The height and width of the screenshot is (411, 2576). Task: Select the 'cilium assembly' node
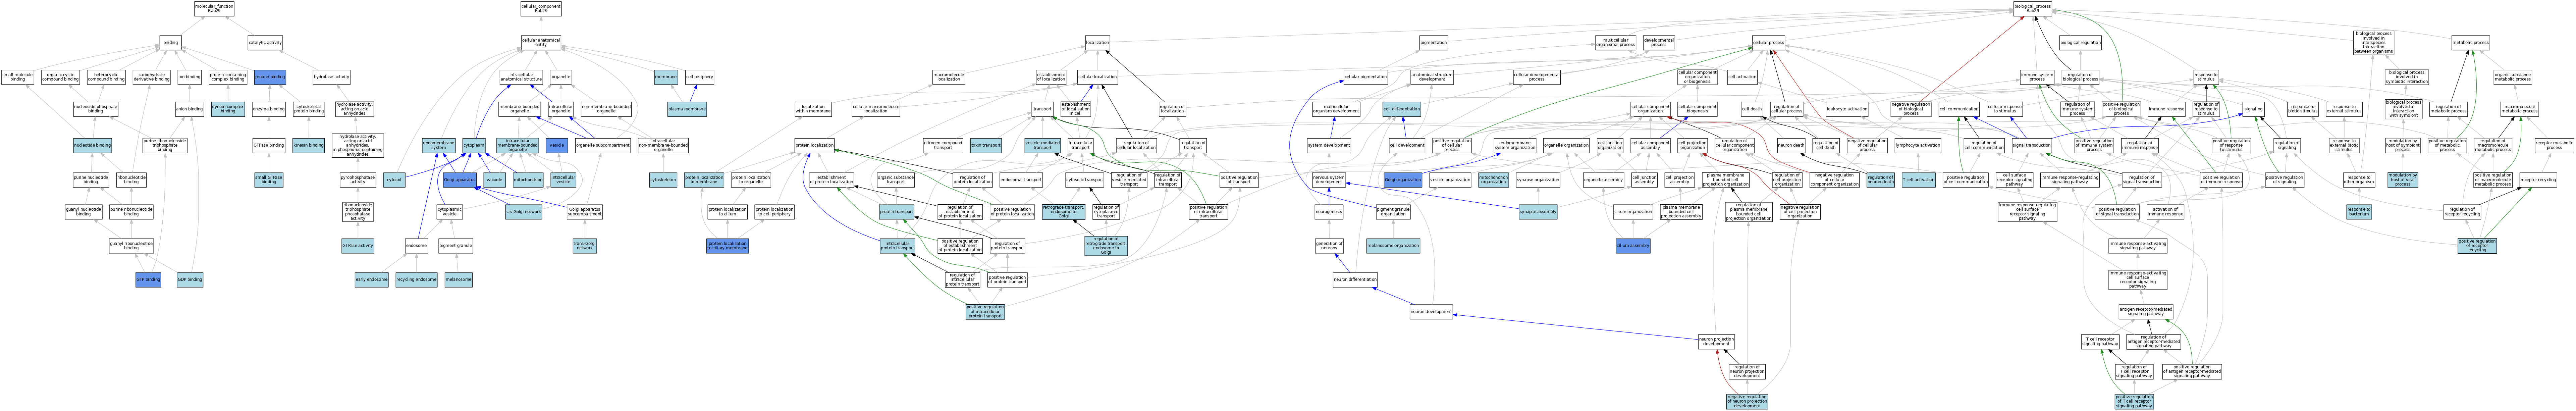pos(1633,246)
